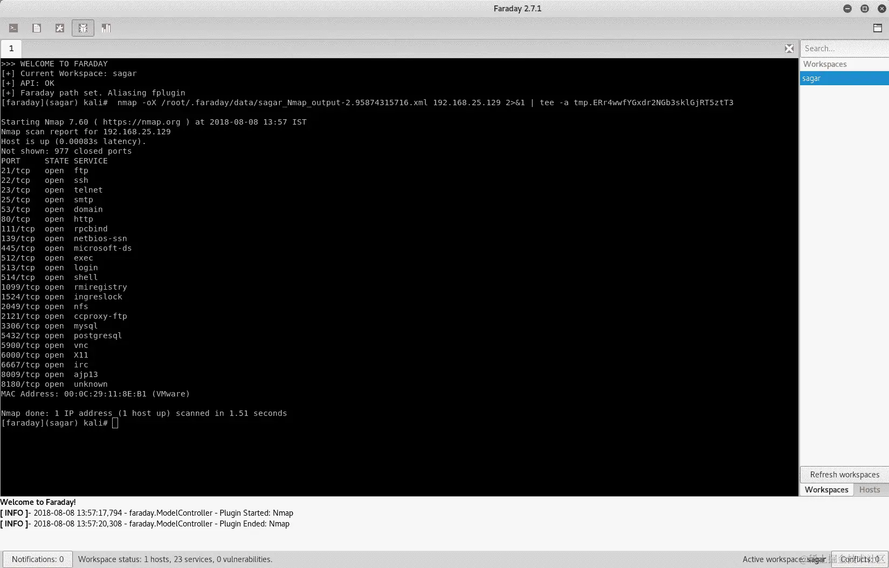Click 'Not shown: 977 closed ports' line
Screen dimensions: 889x568
[x=66, y=151]
